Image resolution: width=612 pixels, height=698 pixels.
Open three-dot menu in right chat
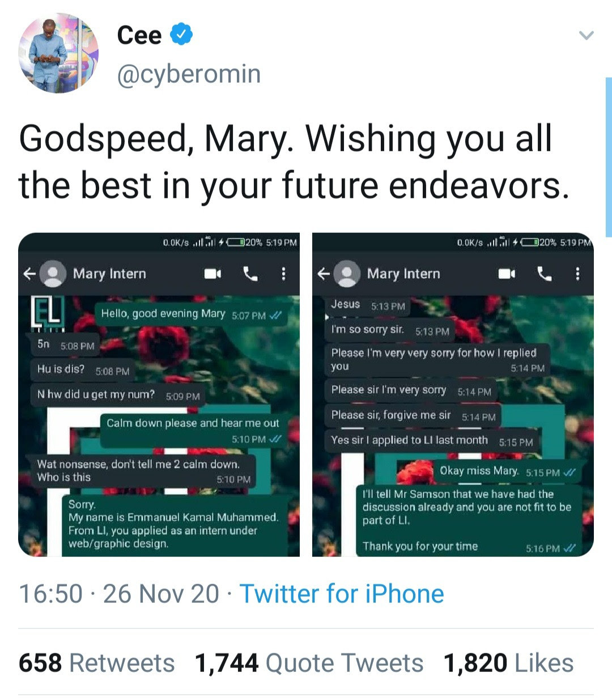coord(577,274)
